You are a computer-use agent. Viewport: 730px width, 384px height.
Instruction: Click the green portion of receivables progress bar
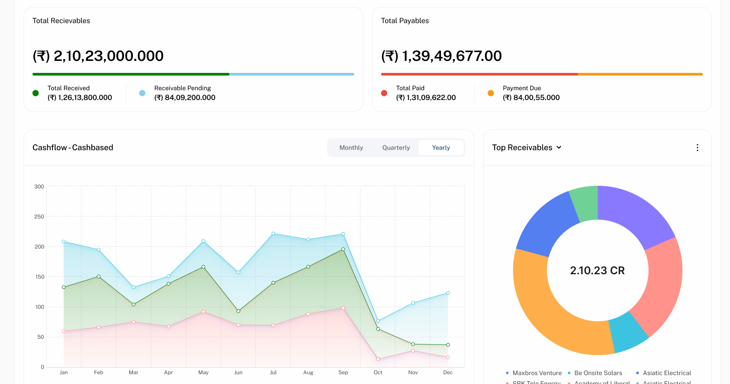click(131, 74)
